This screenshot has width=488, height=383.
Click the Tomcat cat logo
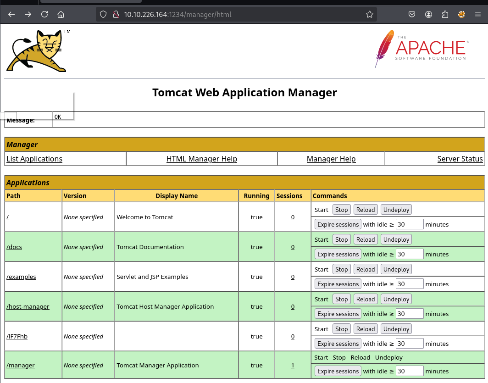tap(38, 51)
